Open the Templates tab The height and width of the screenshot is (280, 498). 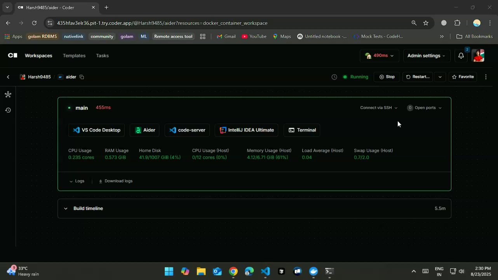click(74, 56)
